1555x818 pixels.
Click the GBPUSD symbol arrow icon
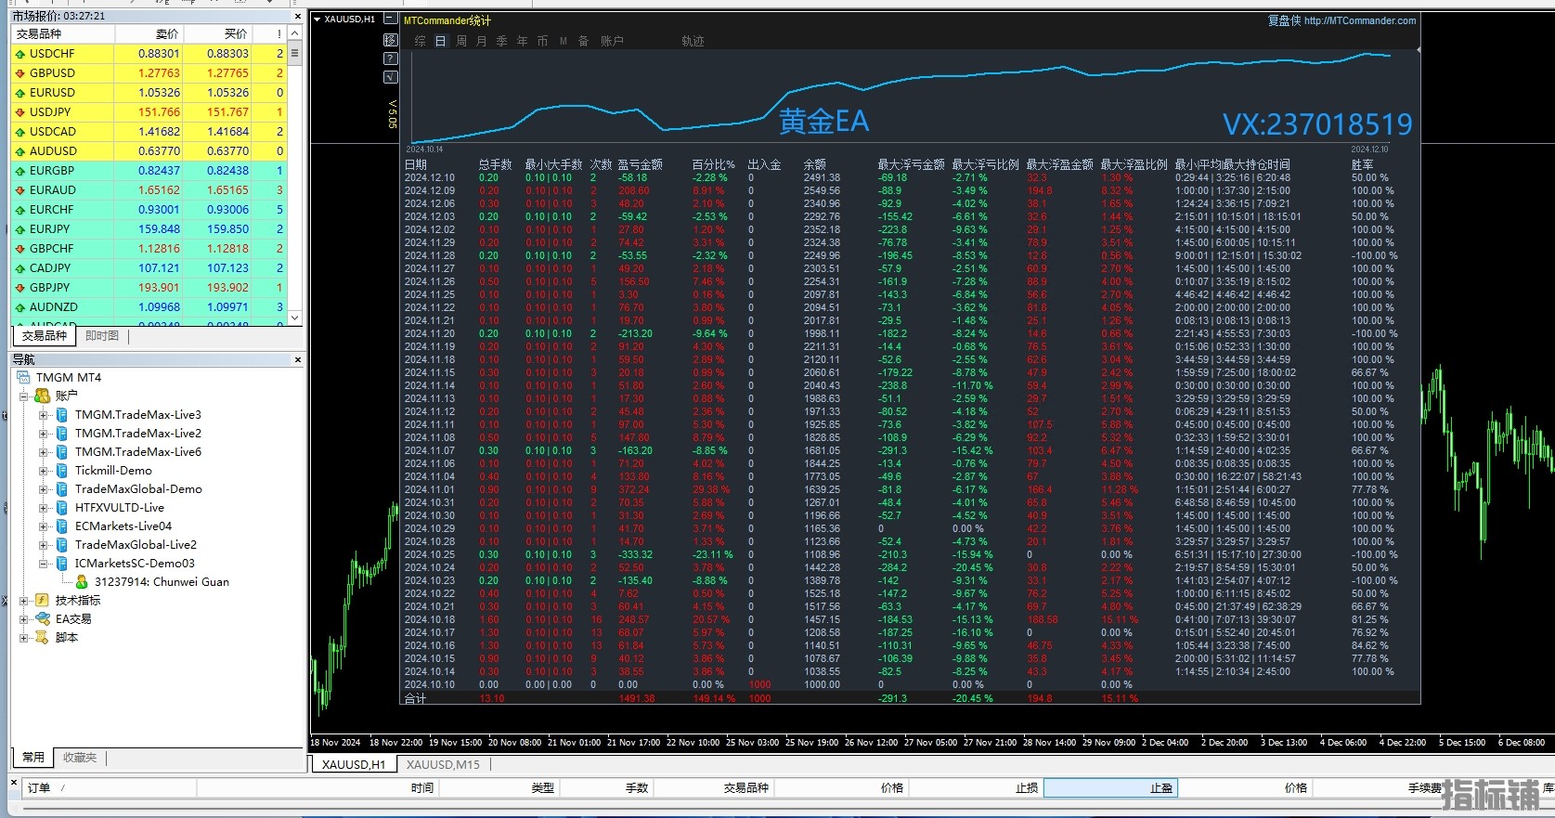20,73
